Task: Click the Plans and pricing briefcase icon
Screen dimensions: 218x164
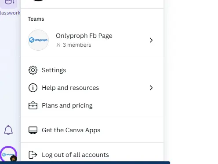Action: [x=33, y=105]
